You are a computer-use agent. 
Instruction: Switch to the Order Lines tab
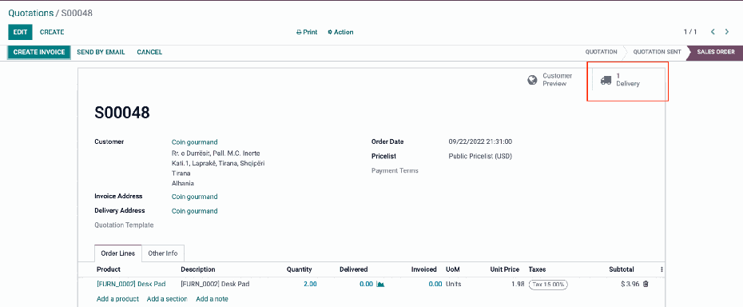tap(118, 253)
